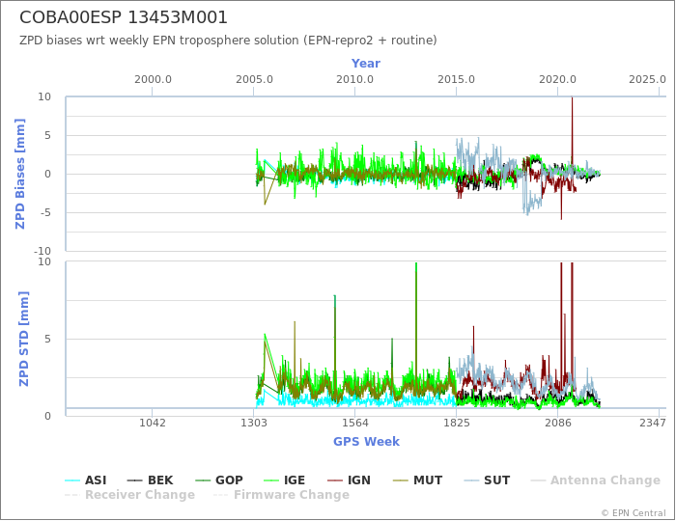
Task: Click the 2015.0 year tick label
Action: tap(456, 80)
